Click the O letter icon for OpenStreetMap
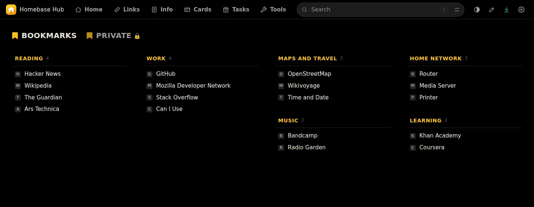534x207 pixels. [281, 74]
